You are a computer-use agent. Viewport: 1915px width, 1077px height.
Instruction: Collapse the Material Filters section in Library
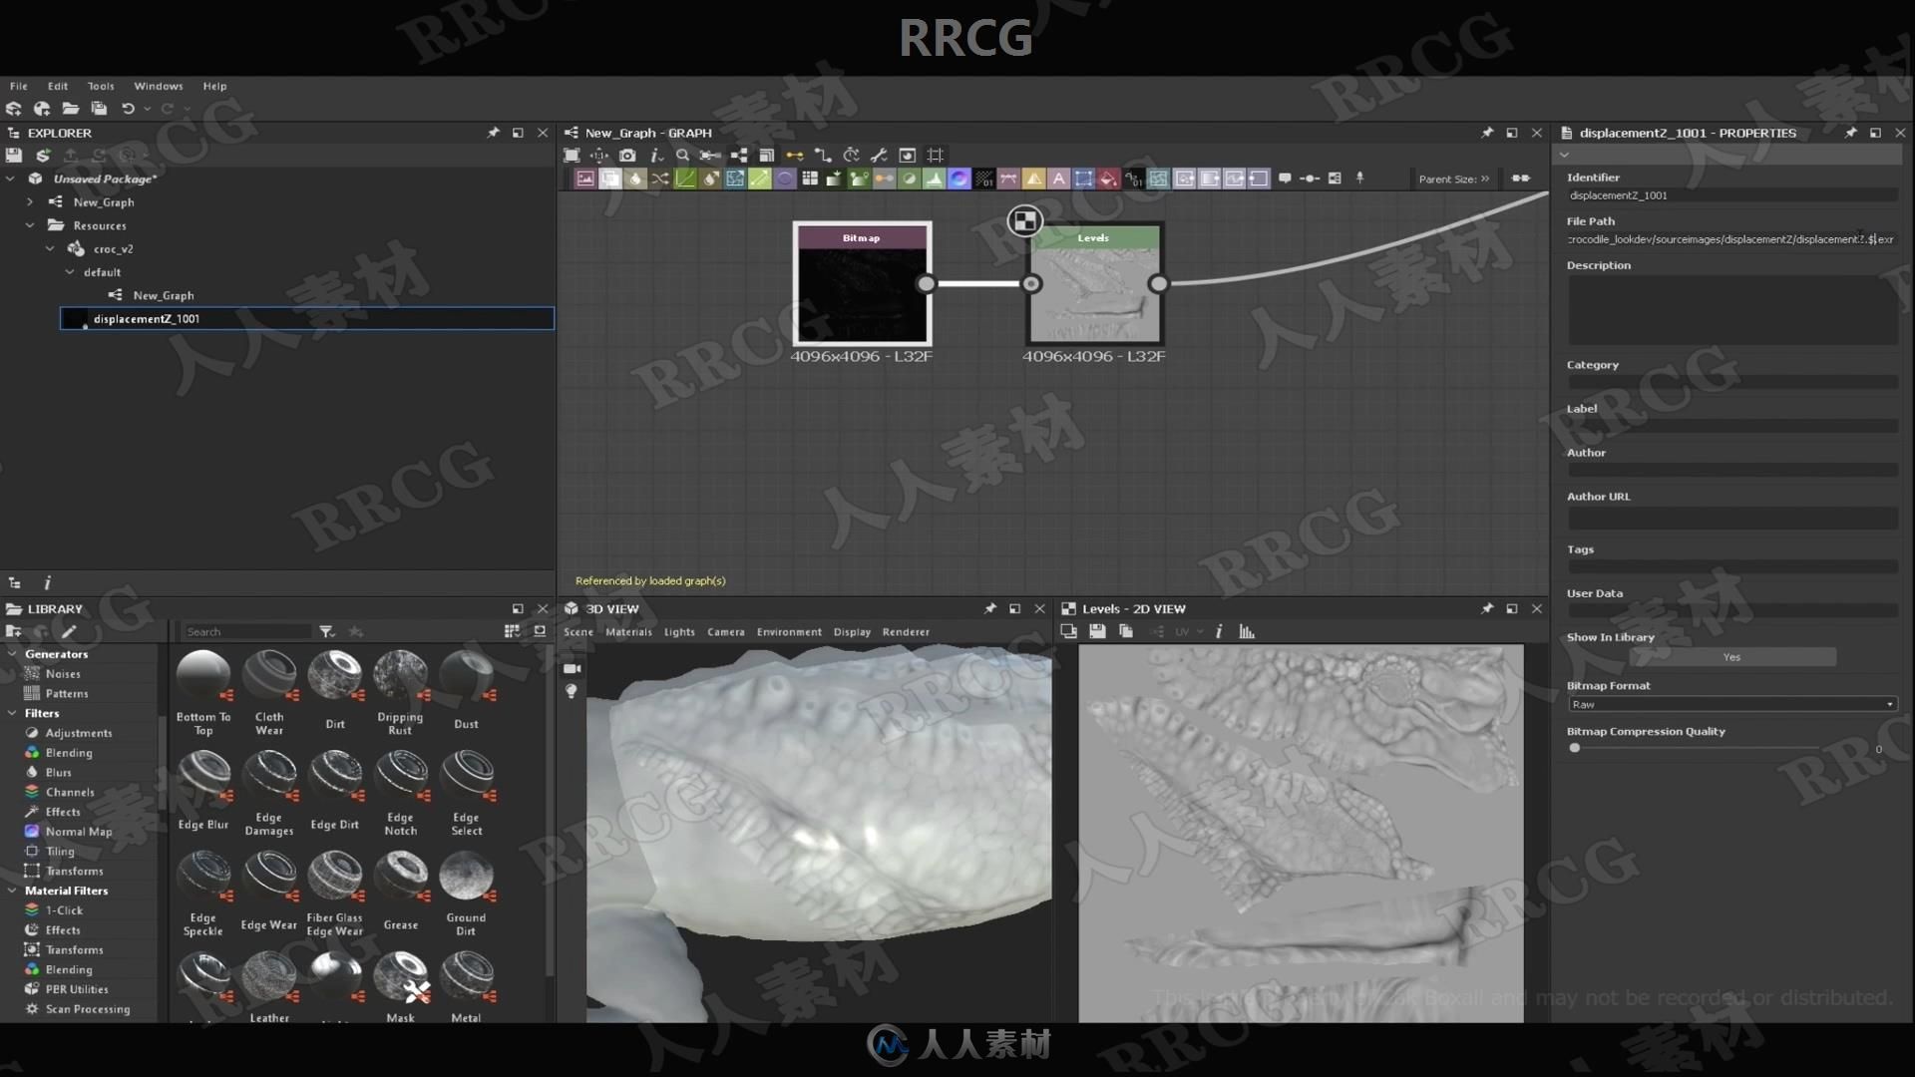[12, 891]
